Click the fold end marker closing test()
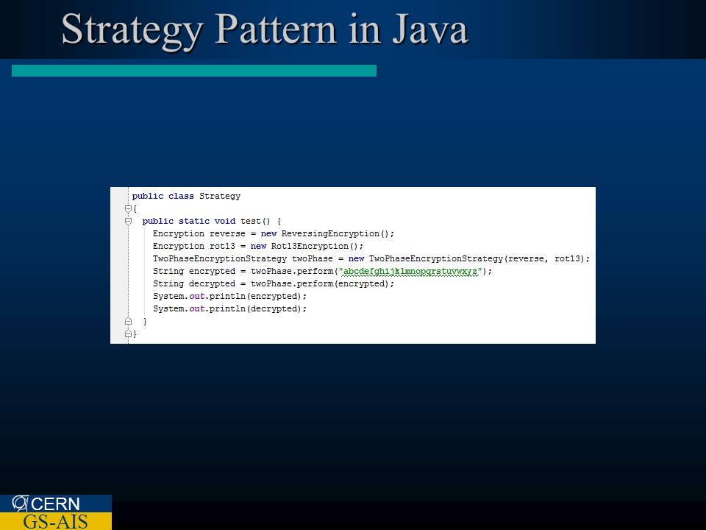The image size is (706, 530). 128,322
